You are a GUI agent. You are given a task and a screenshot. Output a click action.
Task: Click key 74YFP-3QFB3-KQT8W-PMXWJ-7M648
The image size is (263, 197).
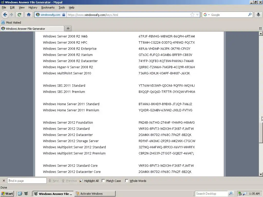(x=166, y=61)
